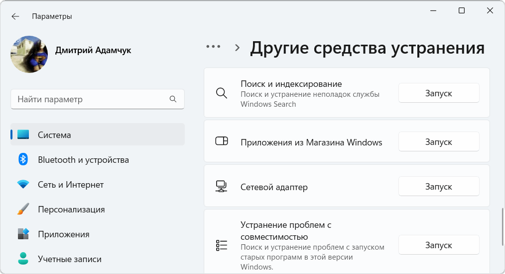
Task: Click the System monitor icon
Action: point(23,135)
